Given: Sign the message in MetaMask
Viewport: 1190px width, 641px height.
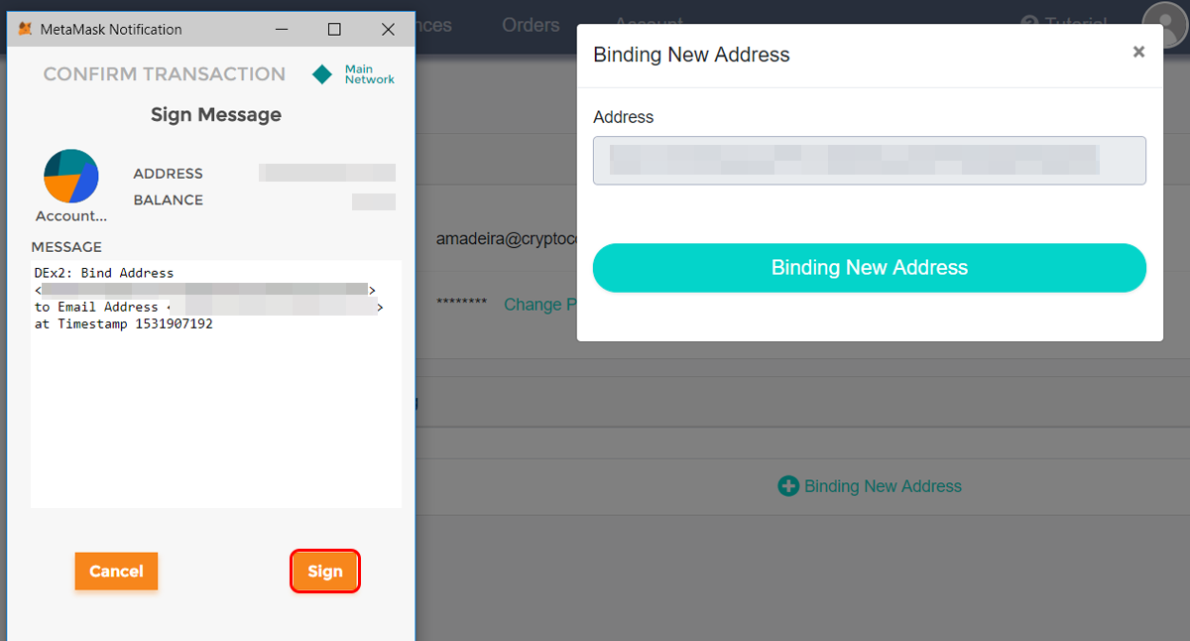Looking at the screenshot, I should pyautogui.click(x=324, y=572).
